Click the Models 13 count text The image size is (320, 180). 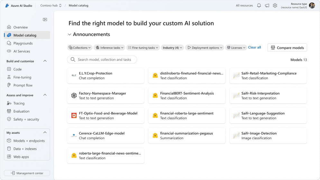[298, 60]
